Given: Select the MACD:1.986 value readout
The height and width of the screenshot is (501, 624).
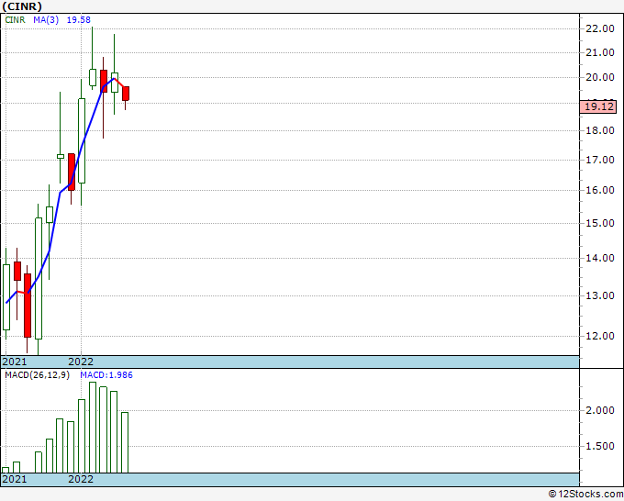Looking at the screenshot, I should [106, 375].
